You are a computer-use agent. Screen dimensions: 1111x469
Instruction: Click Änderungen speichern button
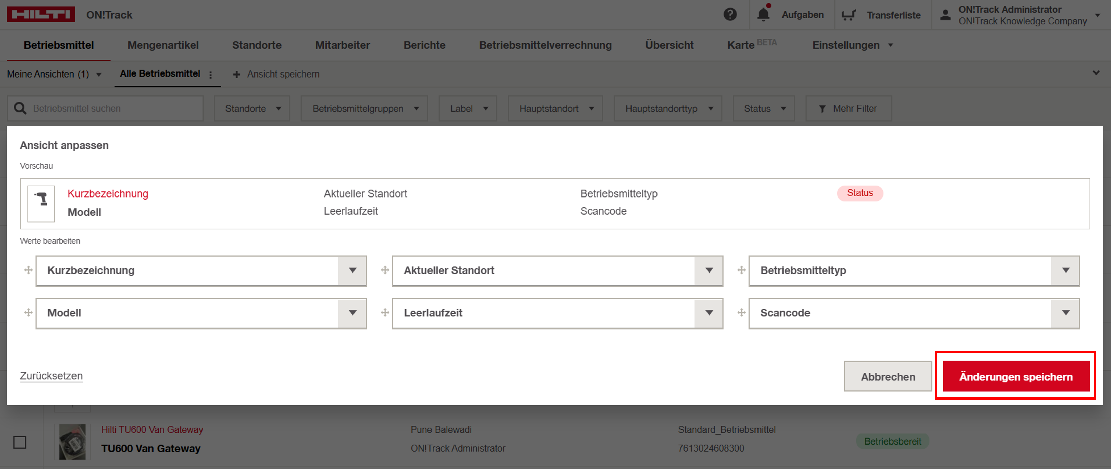pyautogui.click(x=1016, y=376)
